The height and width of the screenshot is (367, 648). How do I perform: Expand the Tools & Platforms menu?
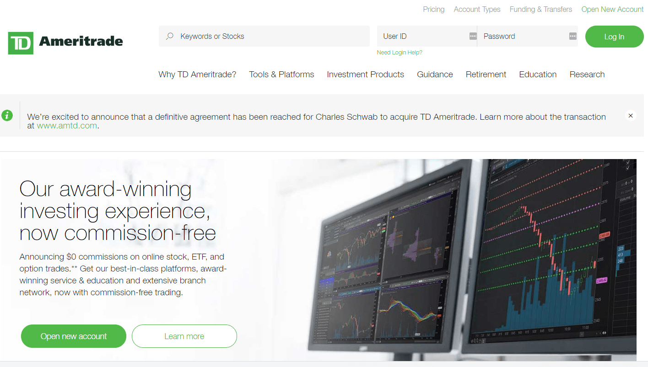[281, 74]
